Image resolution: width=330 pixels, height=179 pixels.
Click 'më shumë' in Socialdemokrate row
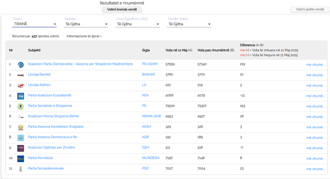(x=316, y=169)
